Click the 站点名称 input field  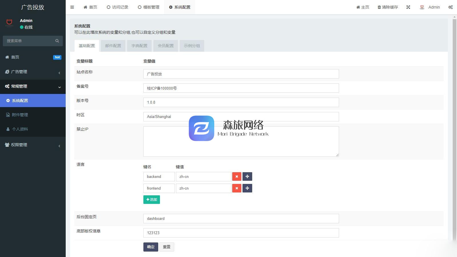click(x=241, y=74)
